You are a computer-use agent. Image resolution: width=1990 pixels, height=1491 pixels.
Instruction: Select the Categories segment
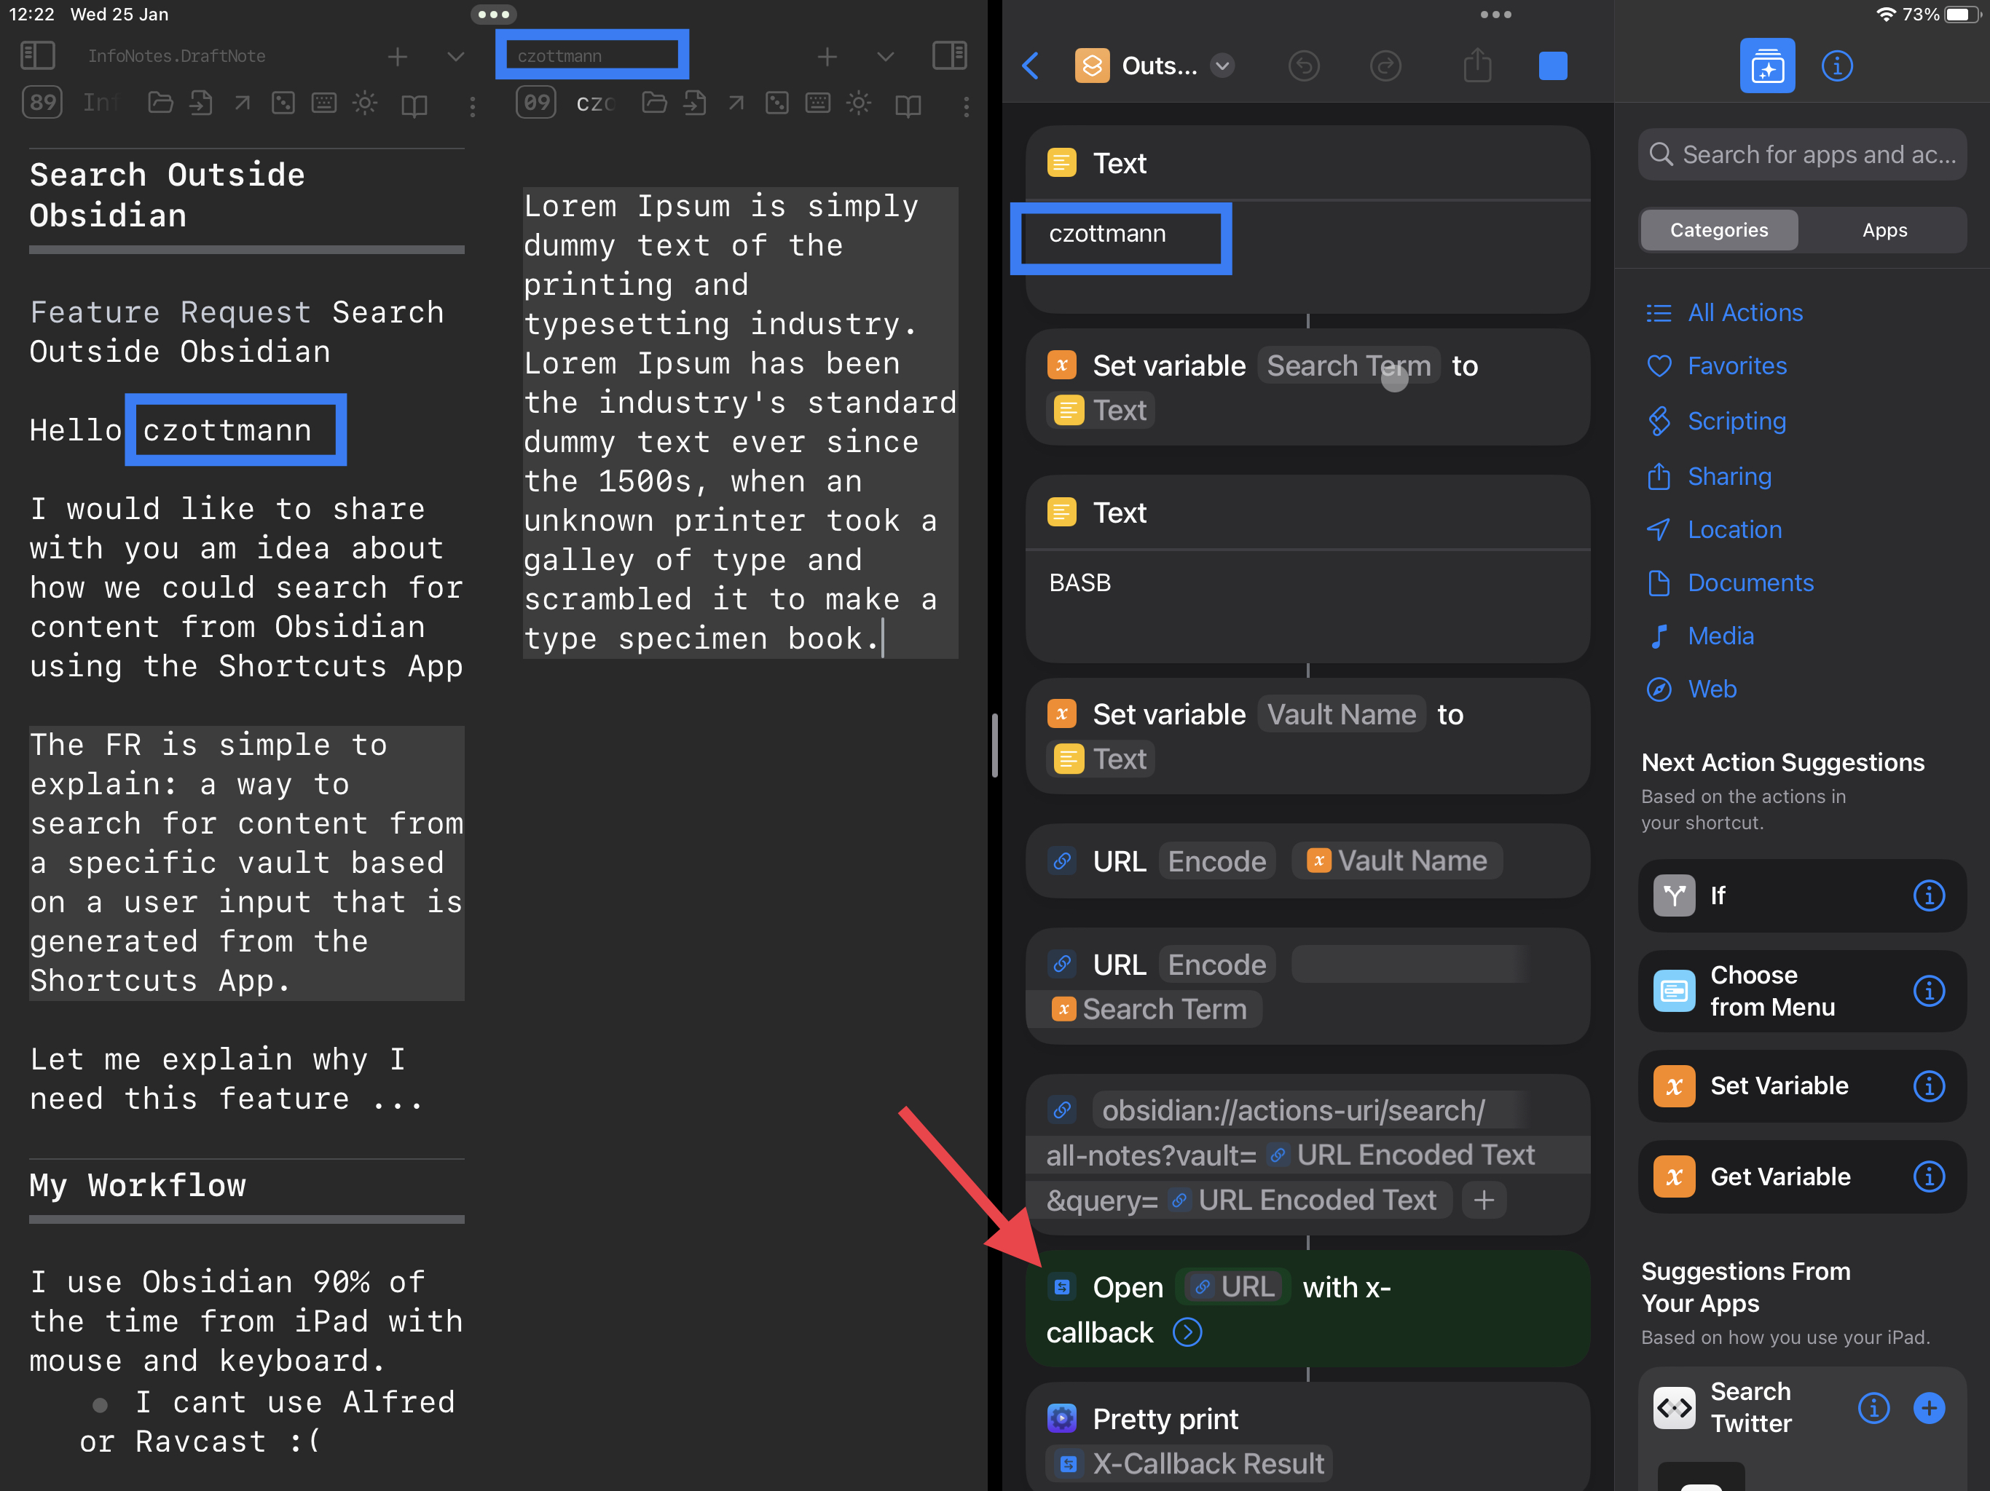tap(1719, 229)
